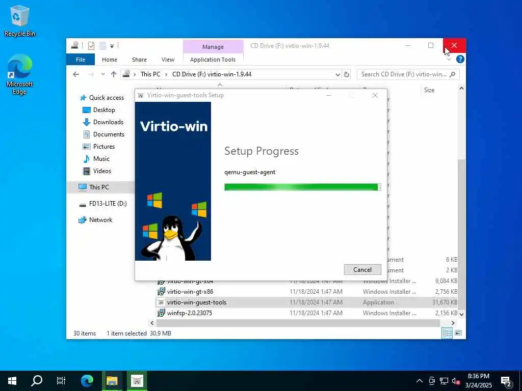This screenshot has width=522, height=391.
Task: Switch to the View ribbon tab
Action: tap(168, 60)
